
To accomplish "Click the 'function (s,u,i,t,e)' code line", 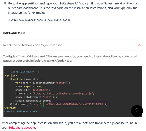I will click(26, 79).
